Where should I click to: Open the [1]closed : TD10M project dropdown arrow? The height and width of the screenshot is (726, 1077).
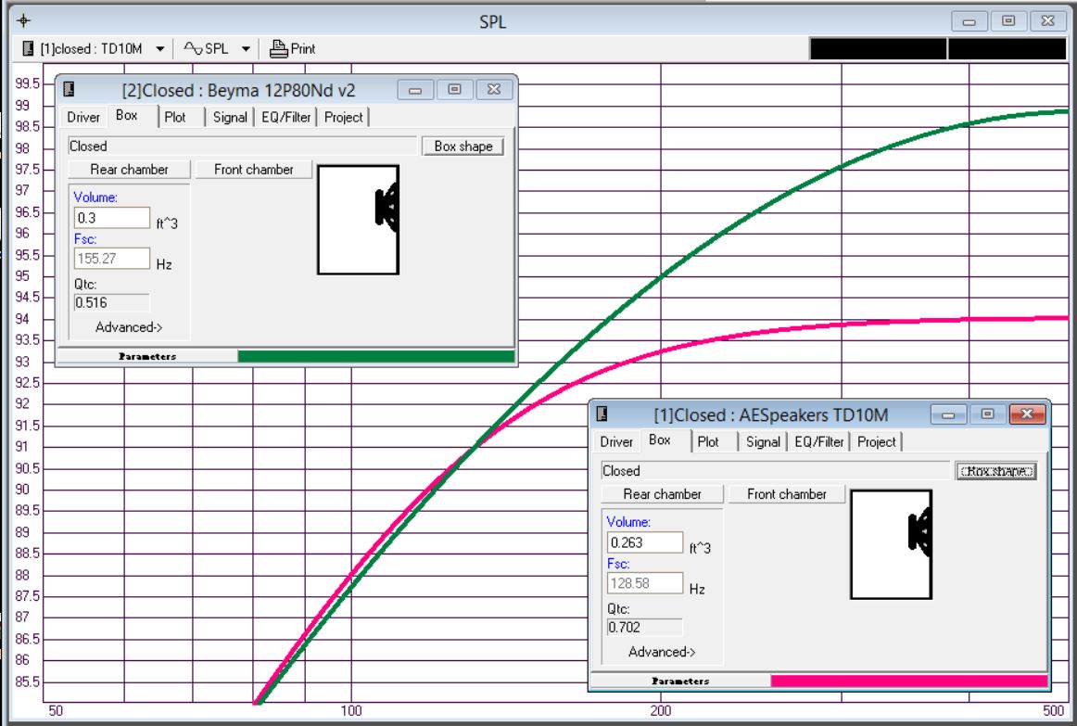click(159, 49)
